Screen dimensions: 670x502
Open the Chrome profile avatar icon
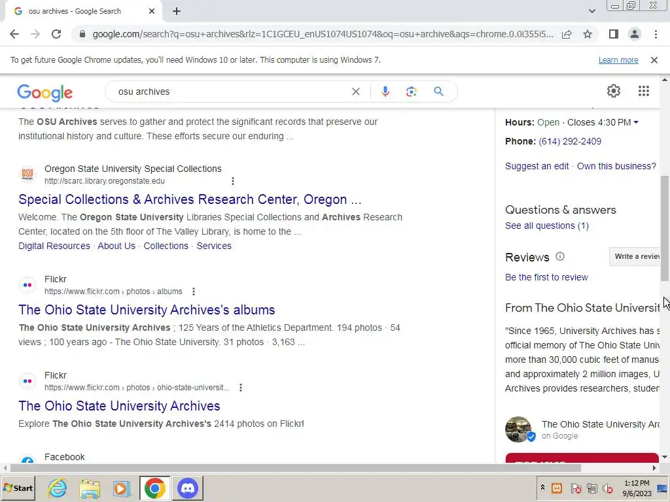[635, 34]
